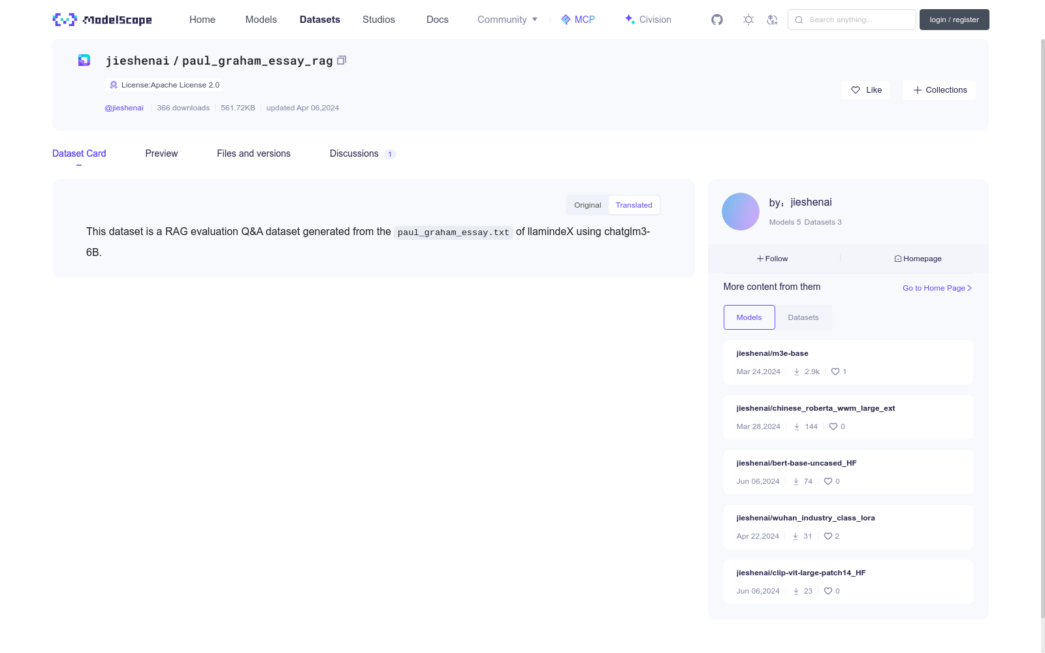Click the updated Apr 06,2024 text

point(302,108)
